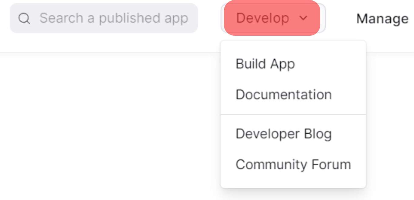The width and height of the screenshot is (414, 200).
Task: Click the search bar's lens icon
Action: 24,18
